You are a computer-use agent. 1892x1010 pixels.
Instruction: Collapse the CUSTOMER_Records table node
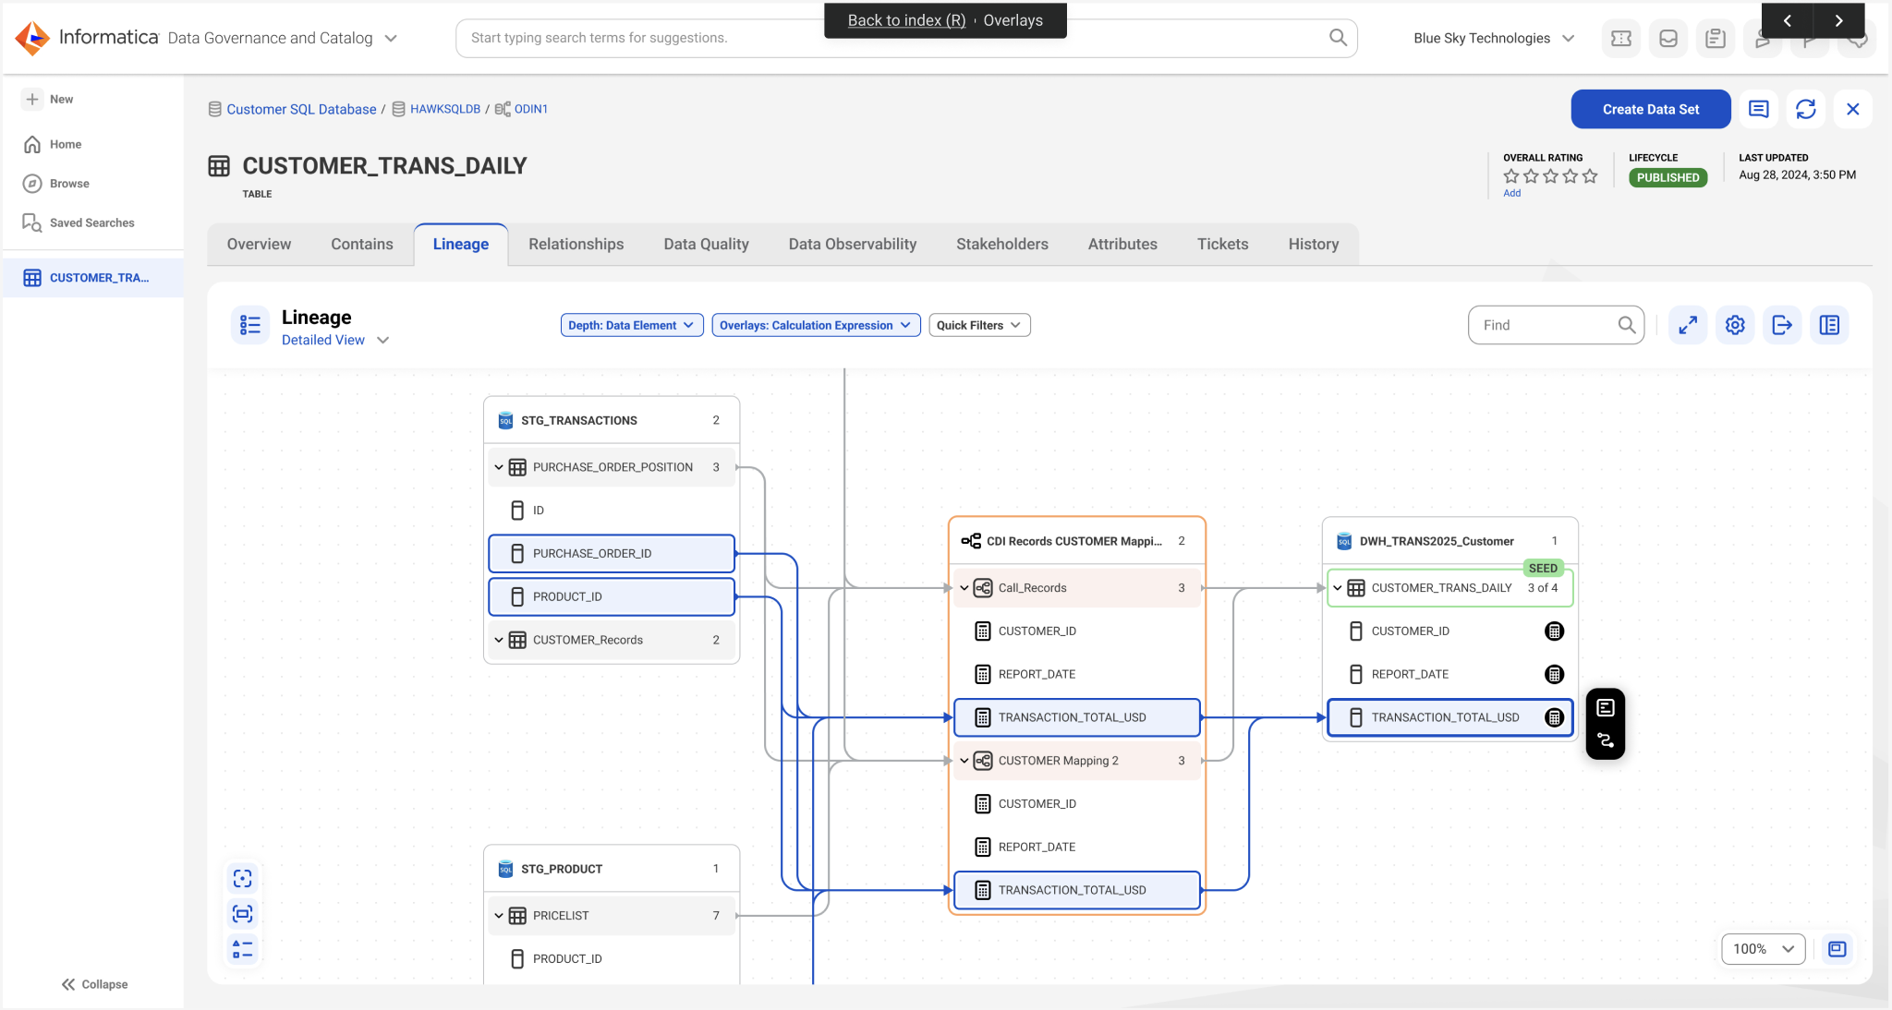pyautogui.click(x=499, y=640)
